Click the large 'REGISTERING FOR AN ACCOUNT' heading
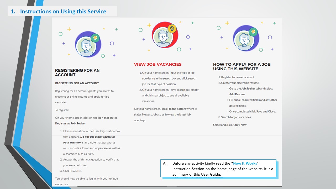 77,72
